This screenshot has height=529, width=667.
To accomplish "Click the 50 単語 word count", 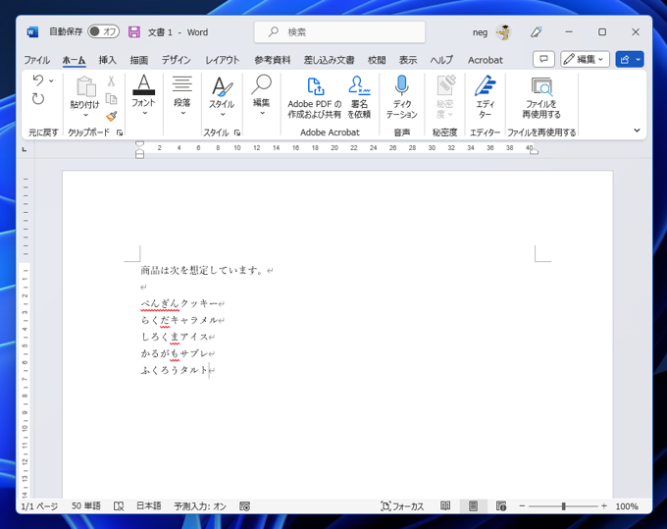I will 86,505.
